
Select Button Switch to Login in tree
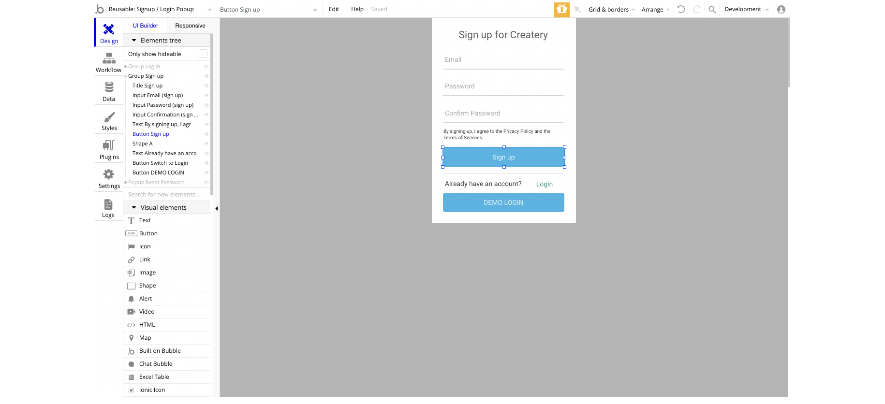point(160,163)
